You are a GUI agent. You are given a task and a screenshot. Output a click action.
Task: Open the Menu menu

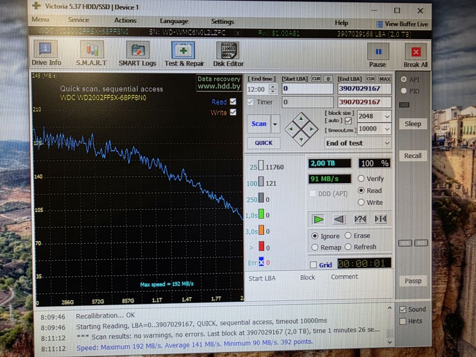point(40,20)
